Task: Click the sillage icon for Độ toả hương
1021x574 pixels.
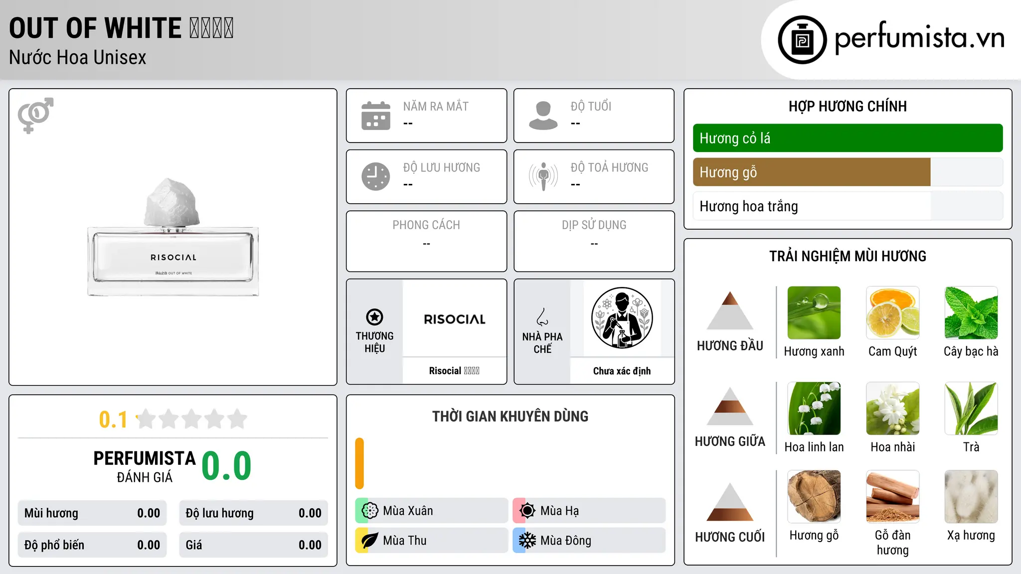Action: point(543,176)
